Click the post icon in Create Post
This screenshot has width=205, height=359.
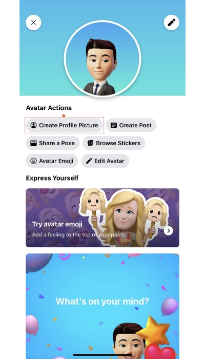tap(114, 125)
